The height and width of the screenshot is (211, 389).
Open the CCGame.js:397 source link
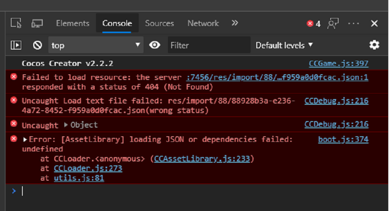click(339, 63)
